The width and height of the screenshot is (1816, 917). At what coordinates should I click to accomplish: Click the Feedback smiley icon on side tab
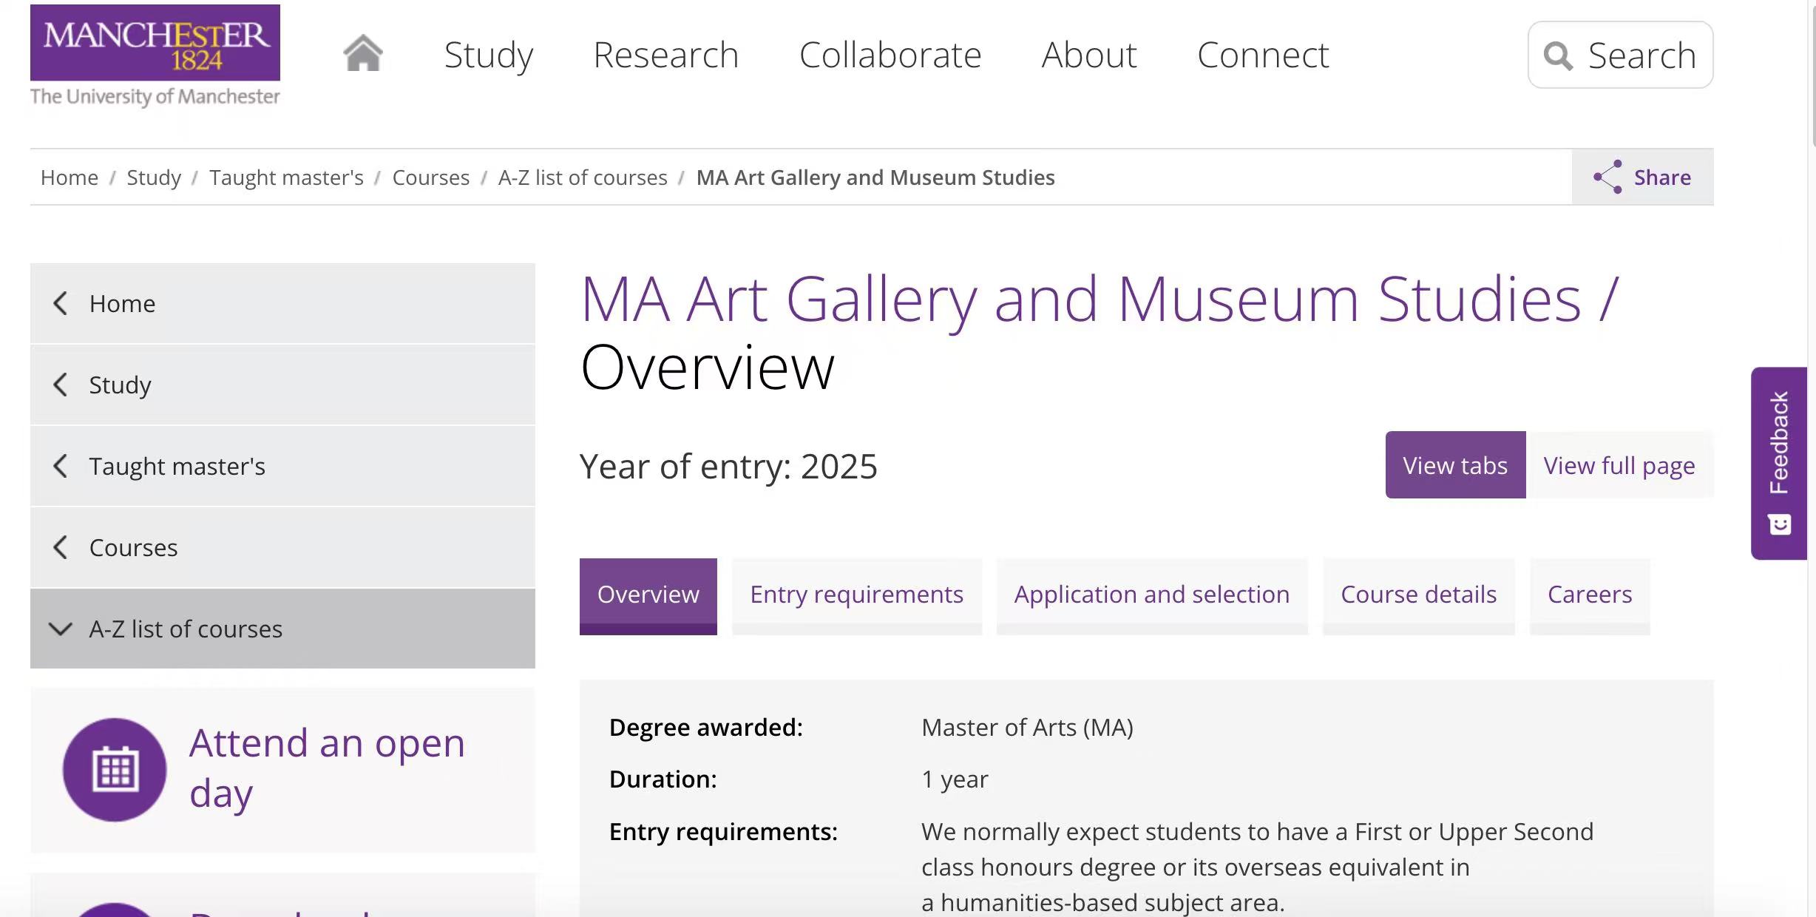1779,524
